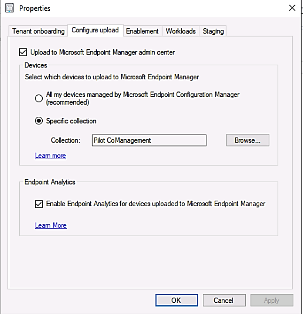Toggle Upload to Microsoft Endpoint Manager admin center checkbox

[x=23, y=52]
